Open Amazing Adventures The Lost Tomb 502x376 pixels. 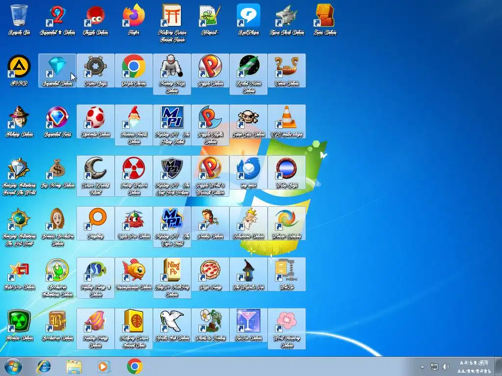(19, 227)
